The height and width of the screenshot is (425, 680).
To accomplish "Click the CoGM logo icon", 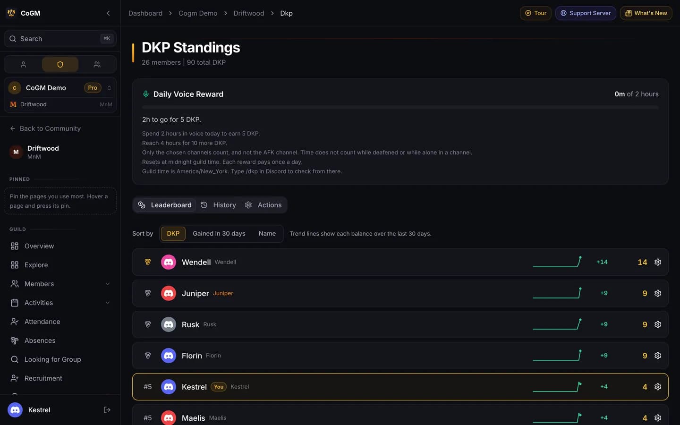I will [x=11, y=13].
